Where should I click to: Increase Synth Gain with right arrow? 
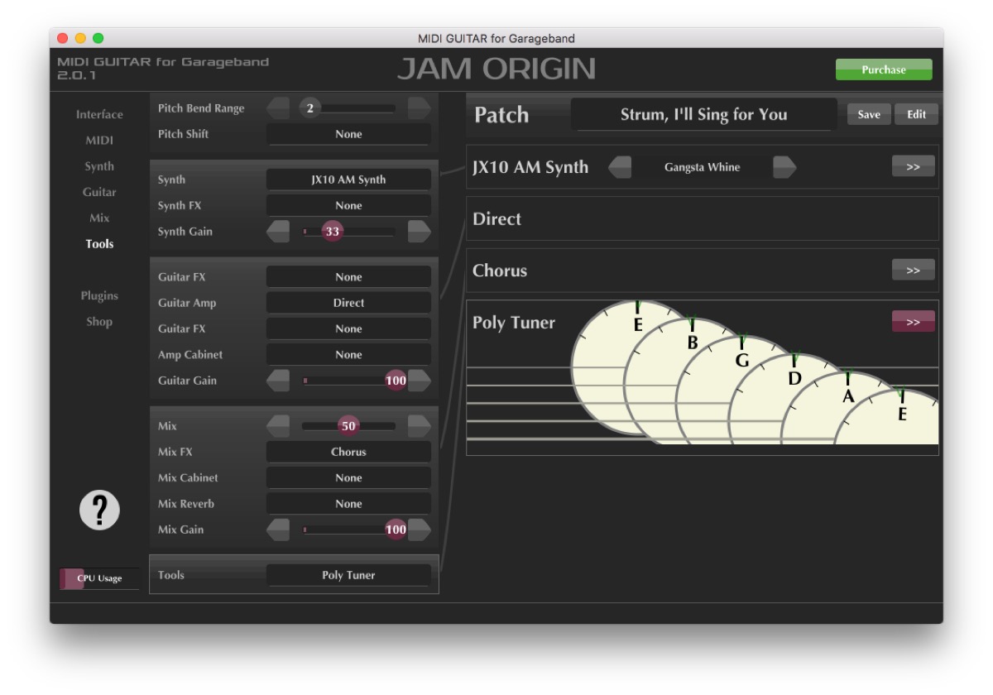point(419,232)
